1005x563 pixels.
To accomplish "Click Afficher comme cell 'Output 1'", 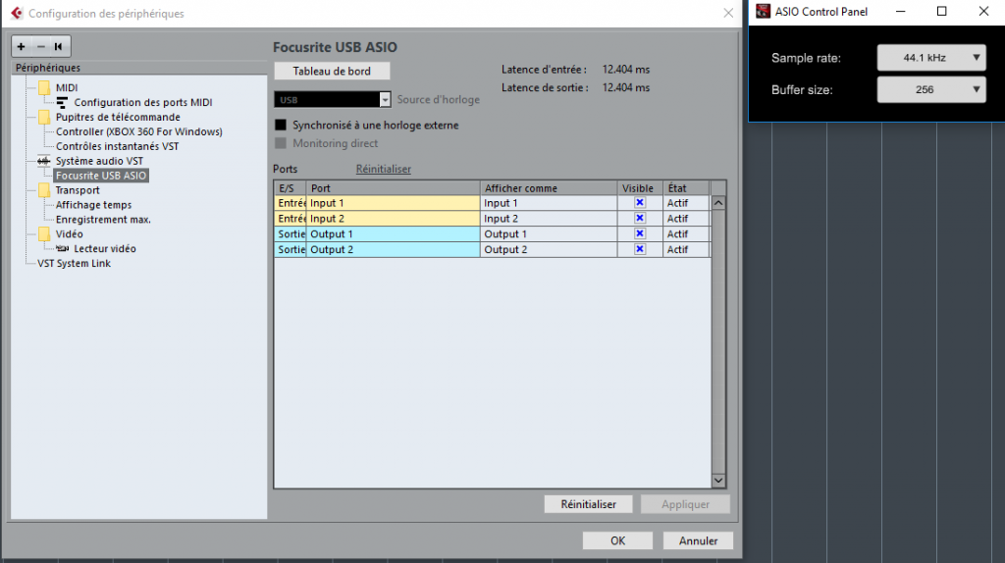I will point(549,234).
